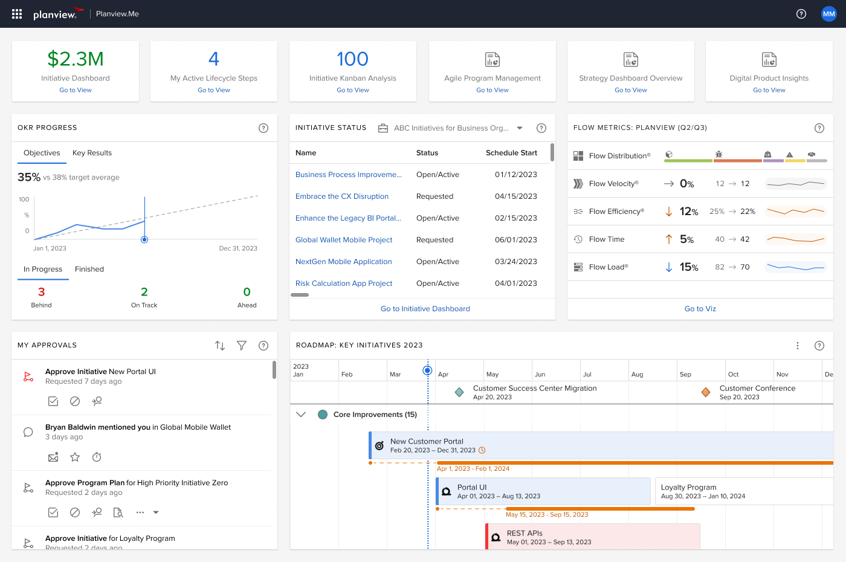
Task: Open the New Customer Portal roadmap bar
Action: (601, 446)
